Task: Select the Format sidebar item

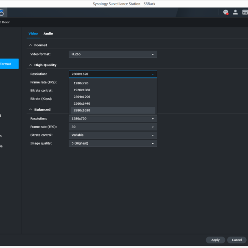Action: pyautogui.click(x=9, y=64)
